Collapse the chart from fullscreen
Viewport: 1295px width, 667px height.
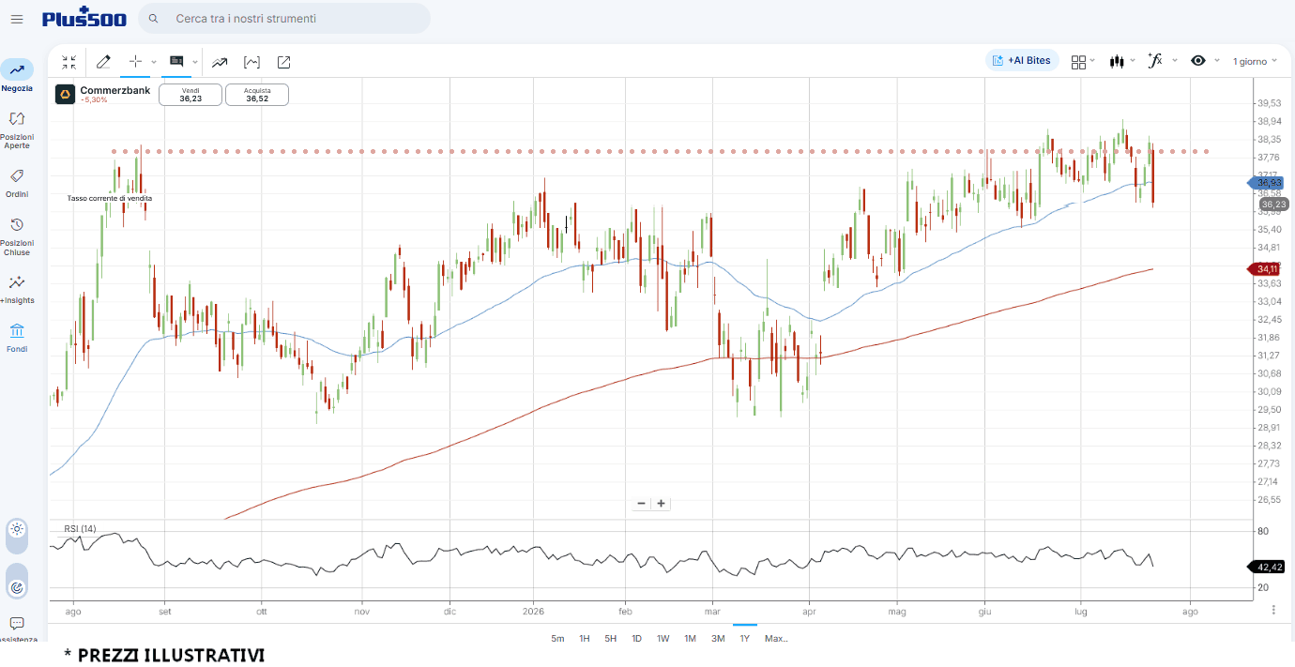click(69, 62)
